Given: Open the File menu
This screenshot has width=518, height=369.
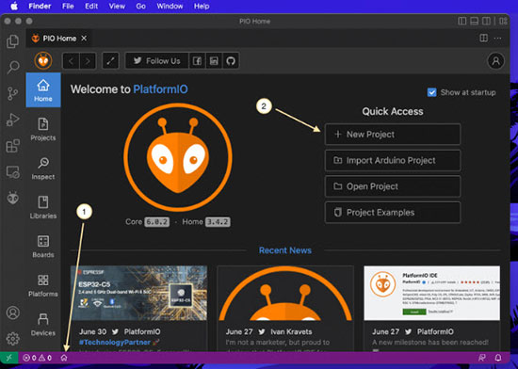Looking at the screenshot, I should pyautogui.click(x=68, y=7).
